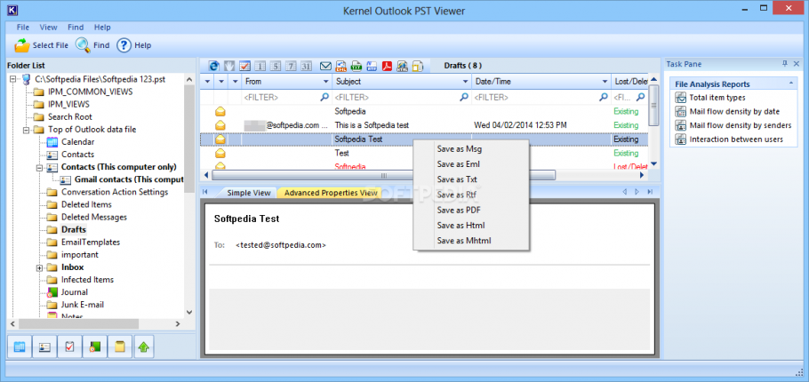Open the File menu
809x382 pixels.
point(23,28)
